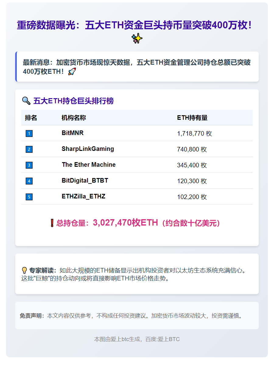This screenshot has width=274, height=367.
Task: Select the rank 4 number badge
Action: (29, 181)
